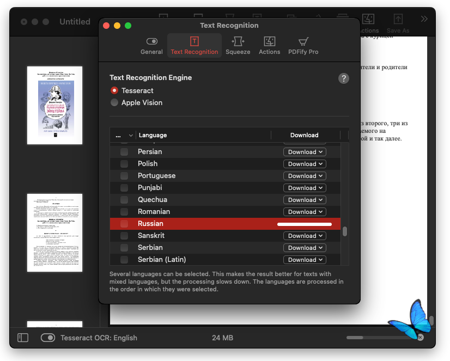
Task: Show more toolbar items double chevron
Action: pyautogui.click(x=424, y=19)
